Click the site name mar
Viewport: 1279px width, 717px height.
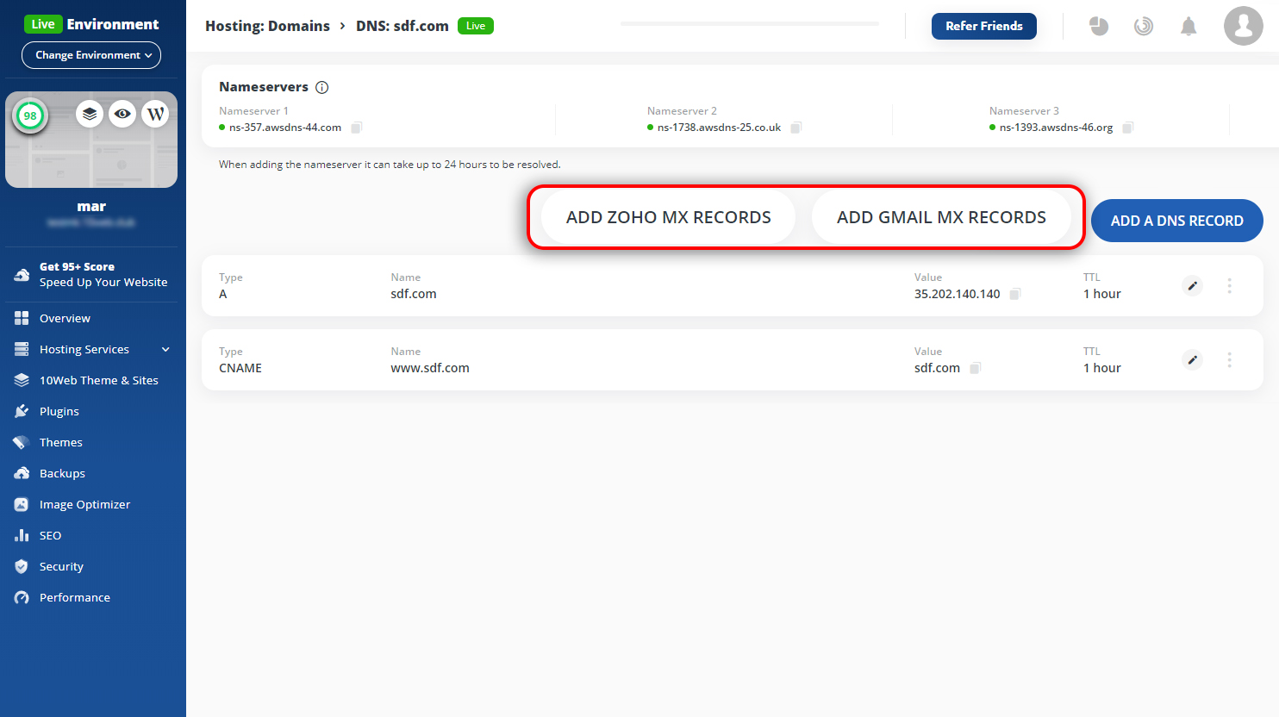pos(91,207)
